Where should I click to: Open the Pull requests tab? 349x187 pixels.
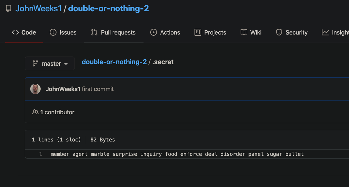(x=114, y=32)
